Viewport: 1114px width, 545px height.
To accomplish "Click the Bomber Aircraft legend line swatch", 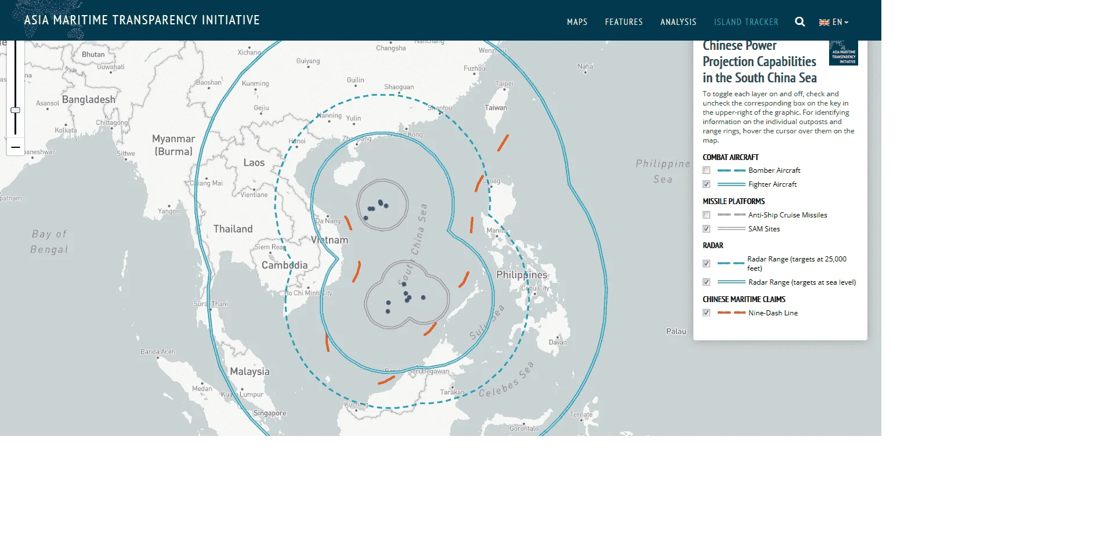I will 731,170.
